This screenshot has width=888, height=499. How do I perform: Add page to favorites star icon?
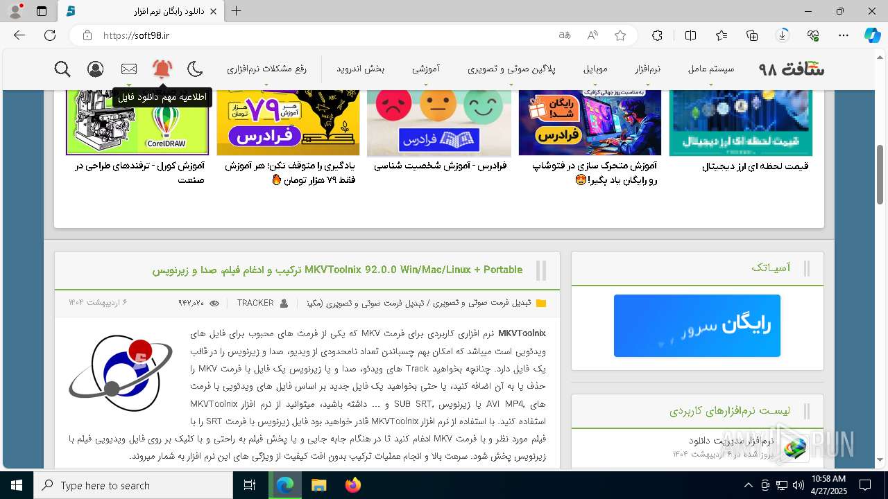(620, 35)
